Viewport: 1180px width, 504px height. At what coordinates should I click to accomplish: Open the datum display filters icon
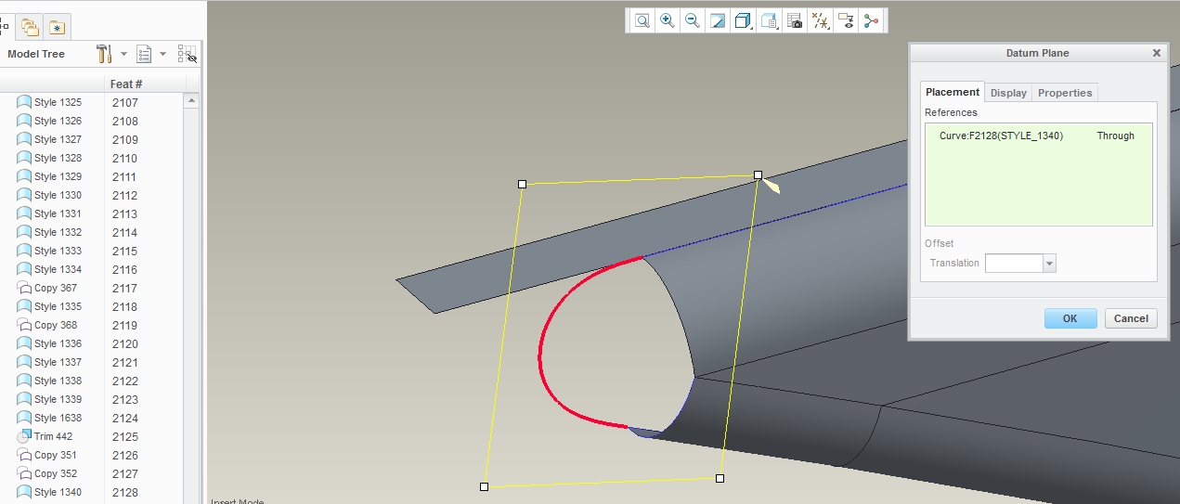tap(820, 20)
